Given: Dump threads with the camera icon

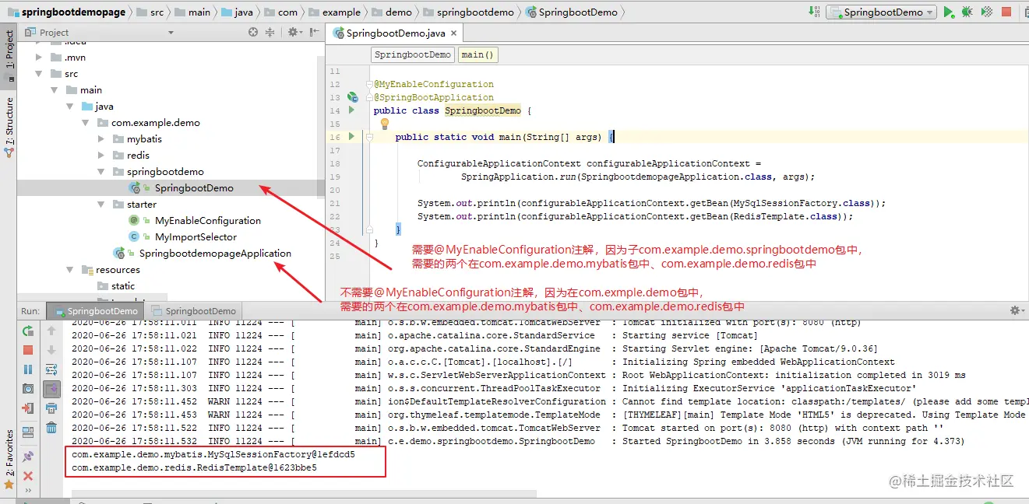Looking at the screenshot, I should pos(28,388).
